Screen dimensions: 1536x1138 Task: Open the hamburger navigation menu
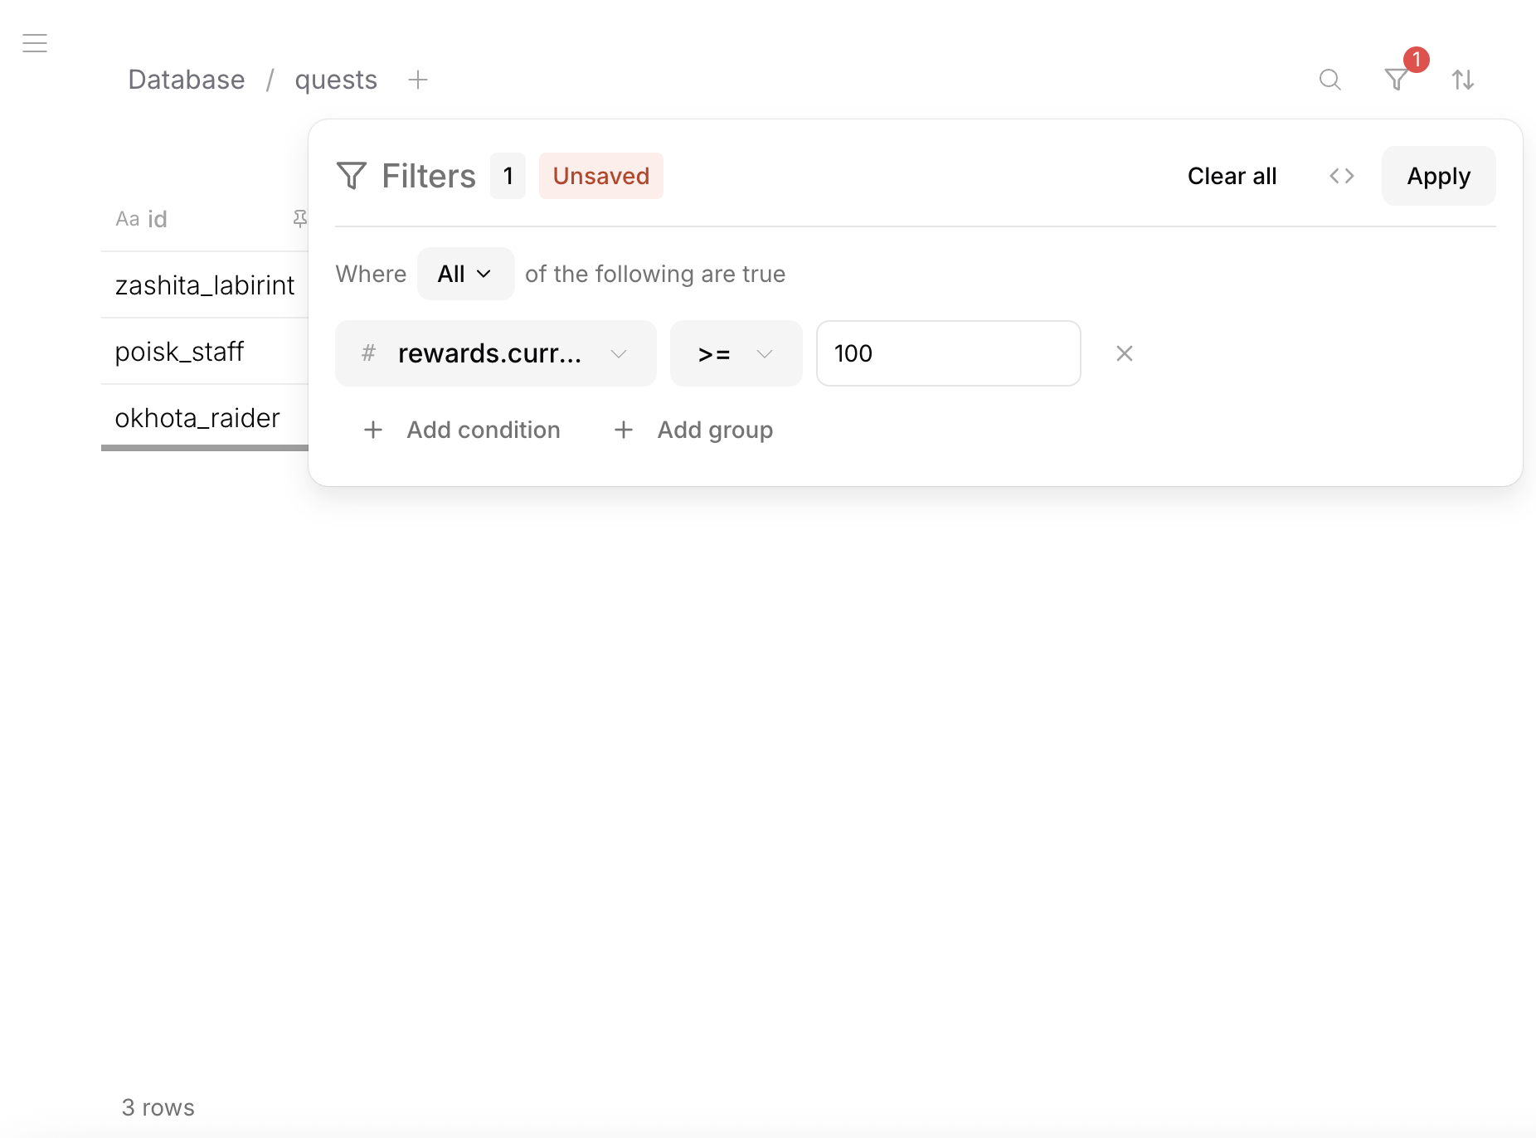[x=35, y=42]
